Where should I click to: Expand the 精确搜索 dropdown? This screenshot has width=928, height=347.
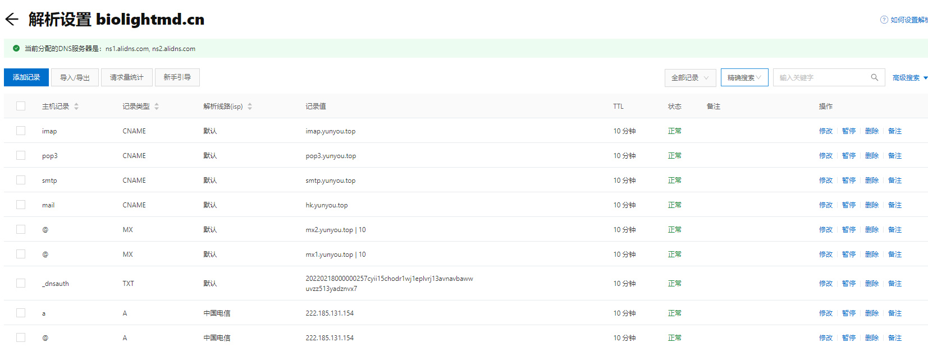744,77
